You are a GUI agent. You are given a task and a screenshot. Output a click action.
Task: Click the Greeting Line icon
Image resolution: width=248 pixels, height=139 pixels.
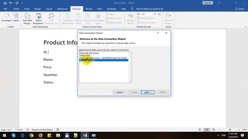click(87, 19)
